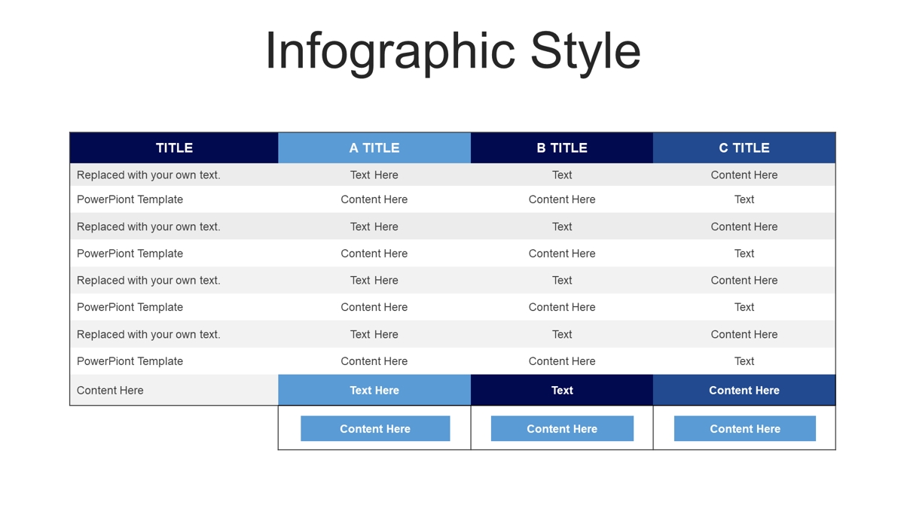This screenshot has height=508, width=904.
Task: Click the "Content Here" button below column C
Action: coord(745,428)
